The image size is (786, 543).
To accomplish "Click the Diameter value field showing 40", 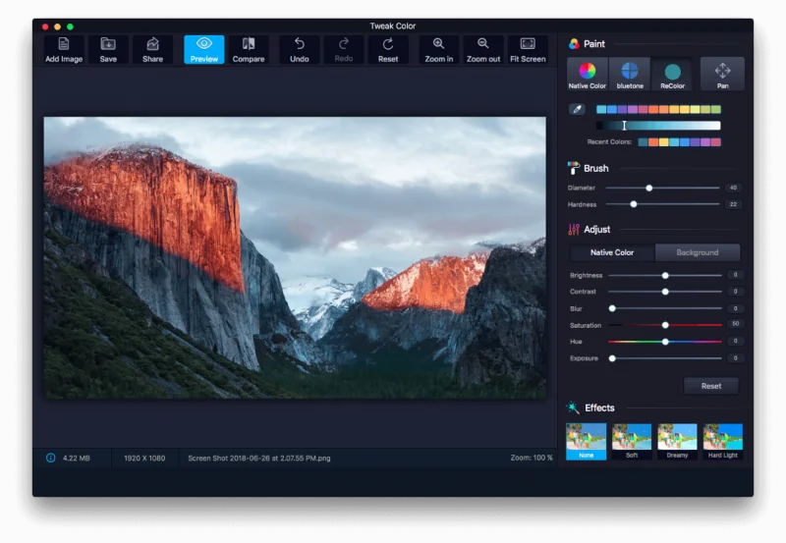I will 733,188.
